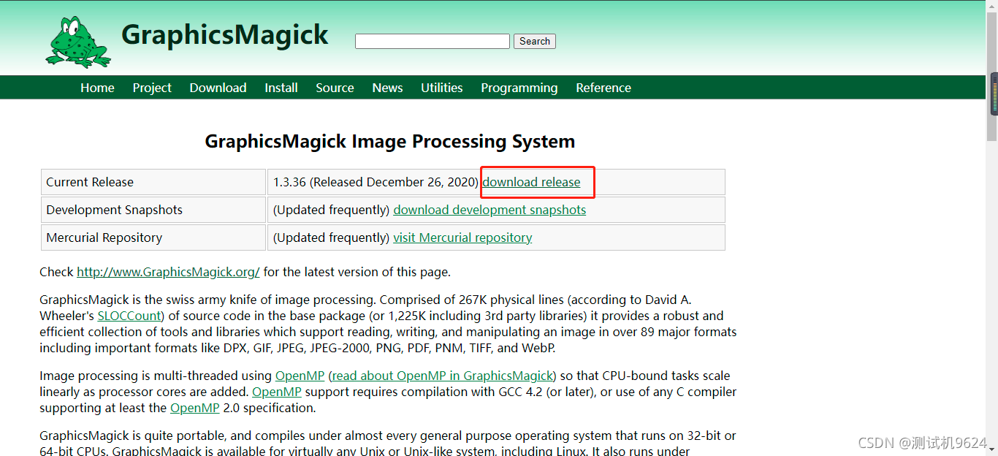The width and height of the screenshot is (998, 456).
Task: Click read about OpenMP in GraphicsMagick link
Action: [442, 376]
